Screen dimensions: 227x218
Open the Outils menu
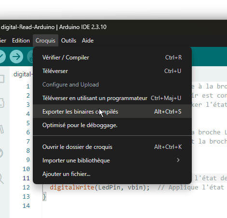coord(68,41)
